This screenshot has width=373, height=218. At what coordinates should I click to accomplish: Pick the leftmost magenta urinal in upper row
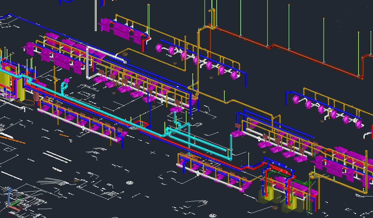[159, 47]
